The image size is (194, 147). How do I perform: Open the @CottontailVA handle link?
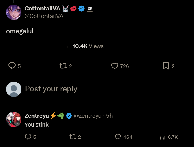(44, 16)
